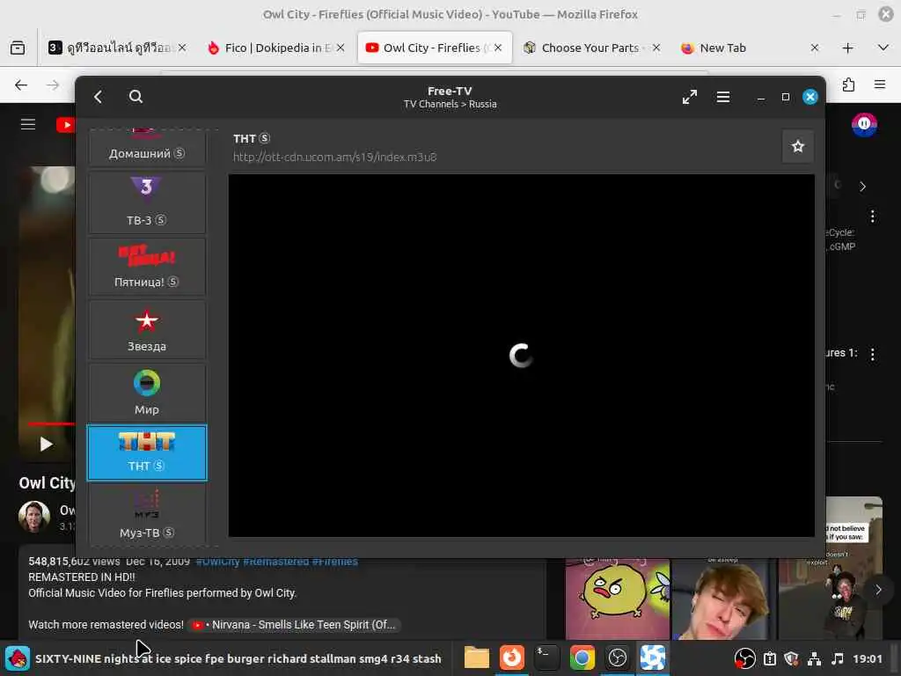Select the highlighted ТНТ channel
This screenshot has width=901, height=676.
pos(147,453)
